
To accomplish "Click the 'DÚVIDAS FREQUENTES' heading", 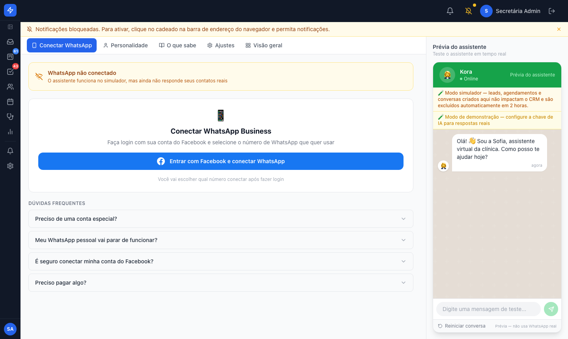I will (x=57, y=203).
